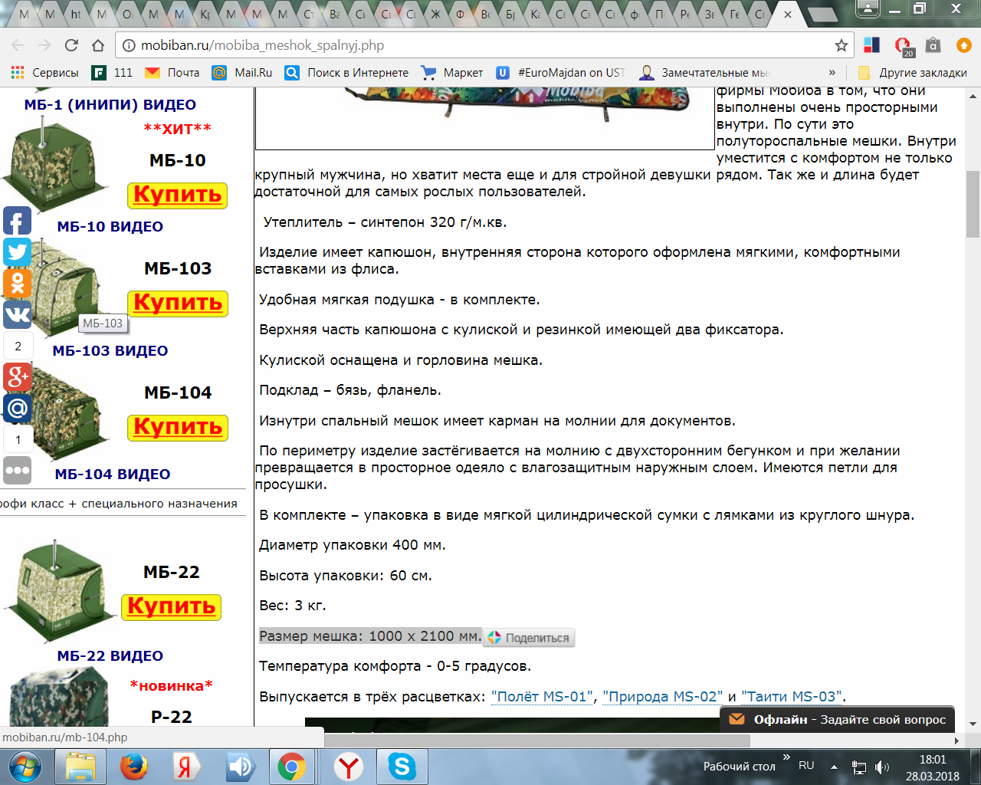Open the Почта bookmark
981x785 pixels.
(x=172, y=73)
